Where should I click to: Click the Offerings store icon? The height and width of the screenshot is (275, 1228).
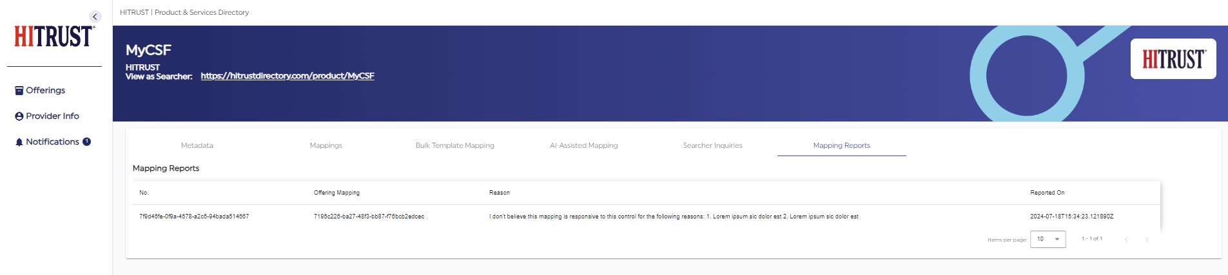19,91
